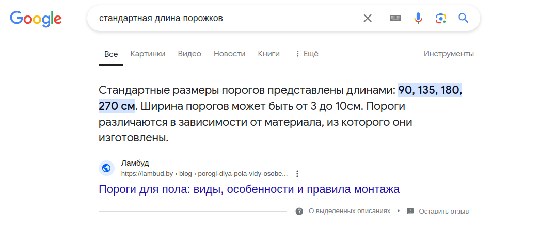This screenshot has height=243, width=540.
Task: Open the Инструменты search tools
Action: coord(449,54)
